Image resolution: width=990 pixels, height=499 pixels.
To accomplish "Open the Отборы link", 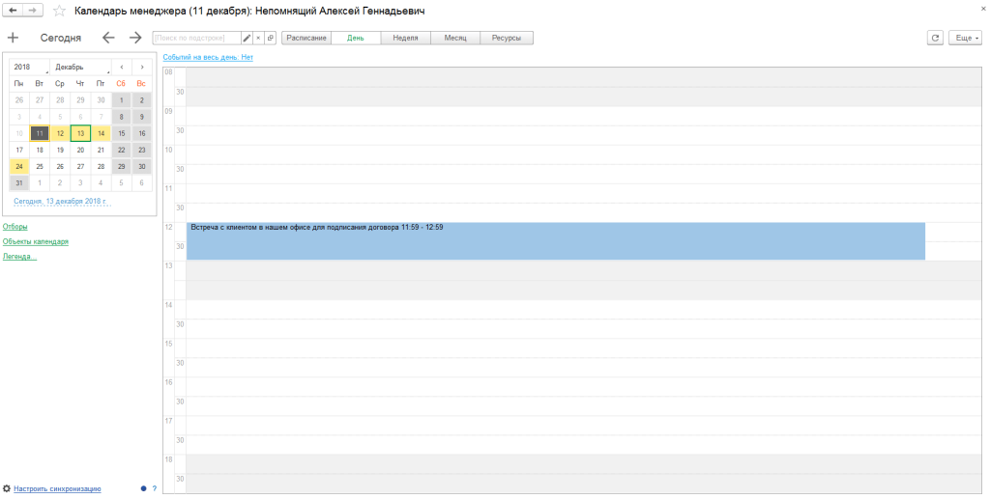I will pyautogui.click(x=15, y=227).
